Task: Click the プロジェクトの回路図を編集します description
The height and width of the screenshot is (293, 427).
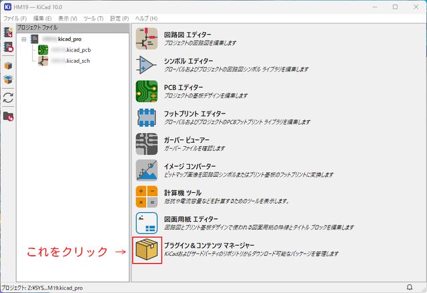Action: [200, 43]
